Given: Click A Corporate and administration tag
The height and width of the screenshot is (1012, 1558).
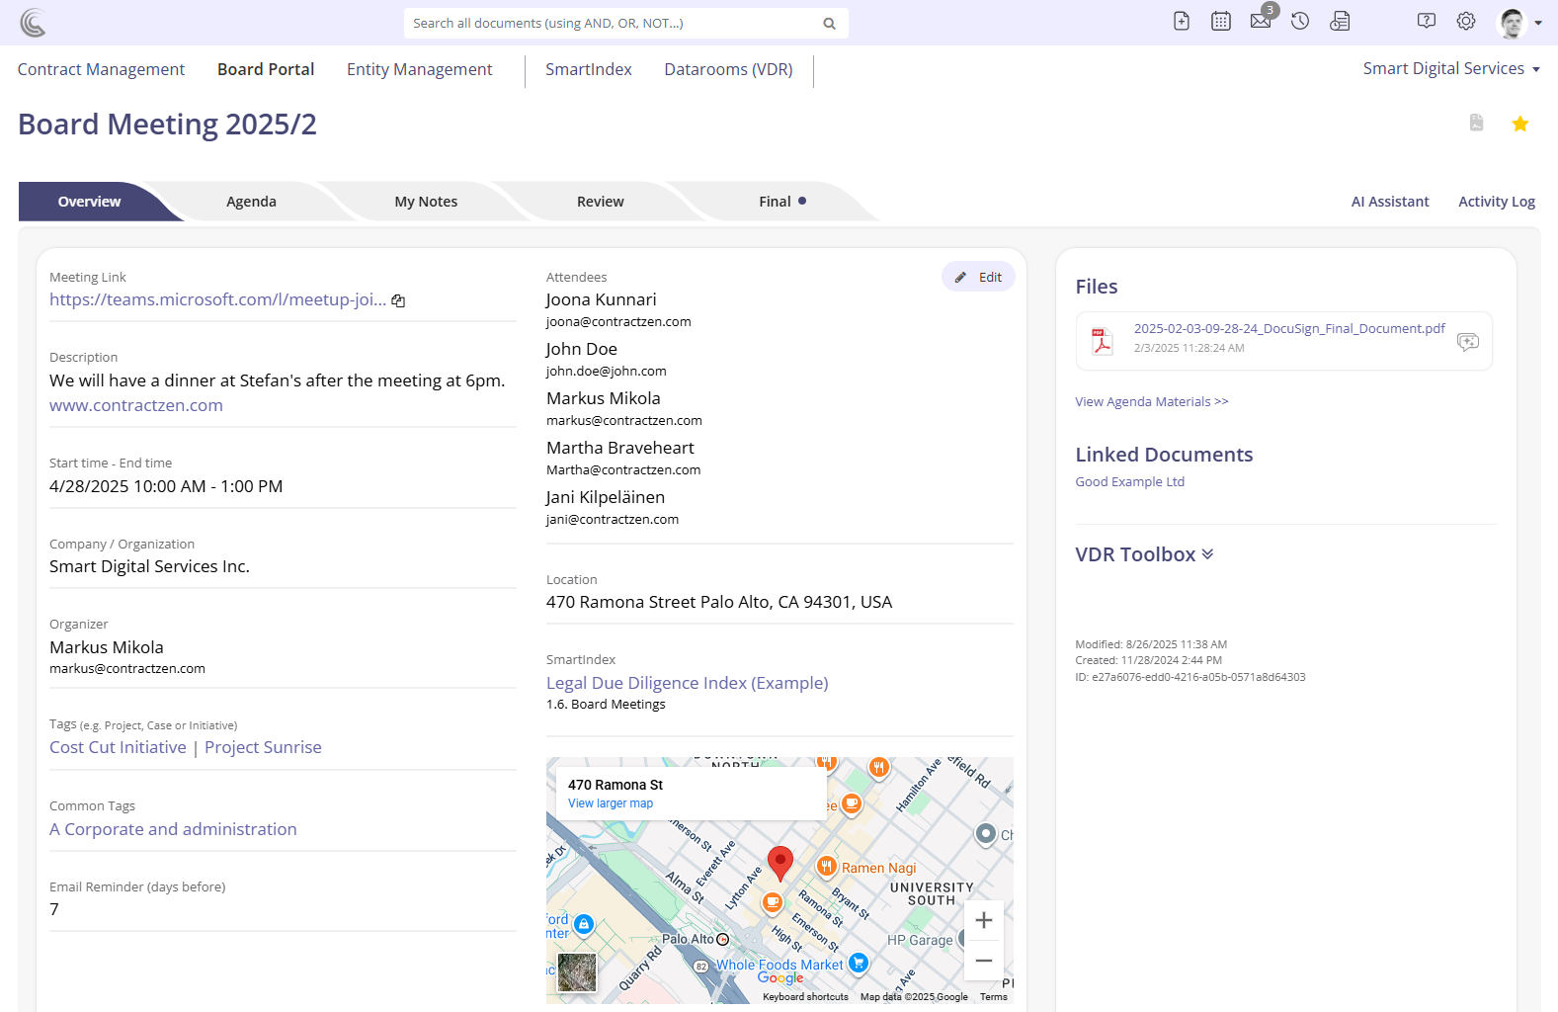Looking at the screenshot, I should pos(173,829).
